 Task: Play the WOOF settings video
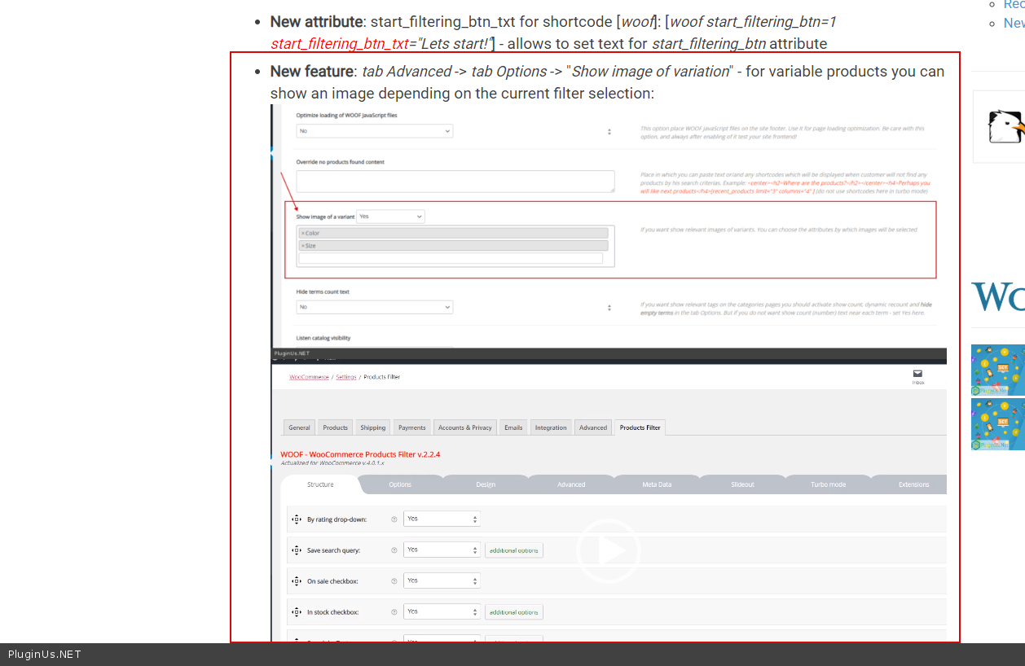(x=609, y=551)
